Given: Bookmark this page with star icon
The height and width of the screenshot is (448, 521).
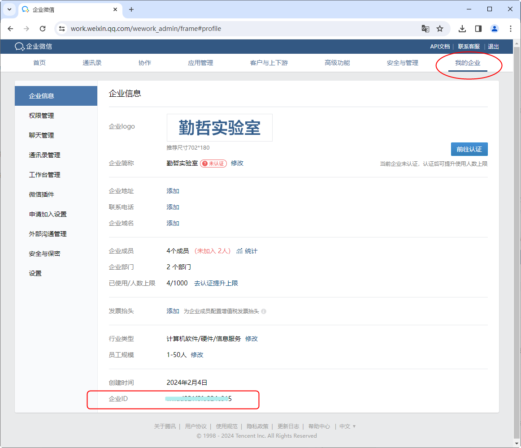Looking at the screenshot, I should [x=440, y=29].
